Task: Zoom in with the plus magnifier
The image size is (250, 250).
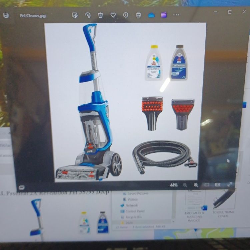Action: pos(196,185)
